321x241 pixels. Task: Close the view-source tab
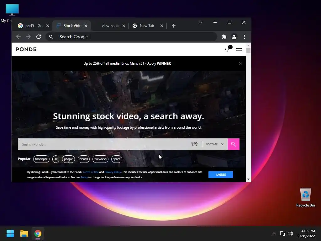tap(124, 26)
